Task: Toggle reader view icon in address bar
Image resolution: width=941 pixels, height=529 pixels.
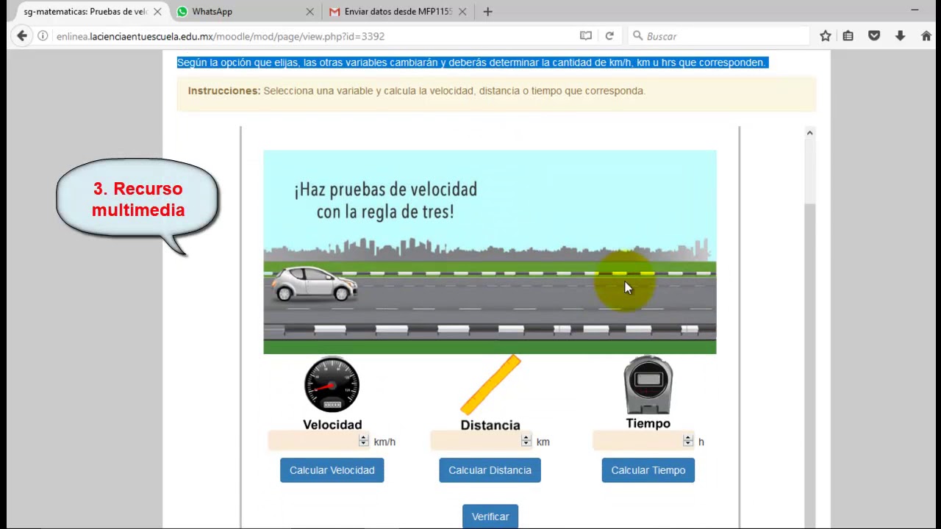Action: 586,36
